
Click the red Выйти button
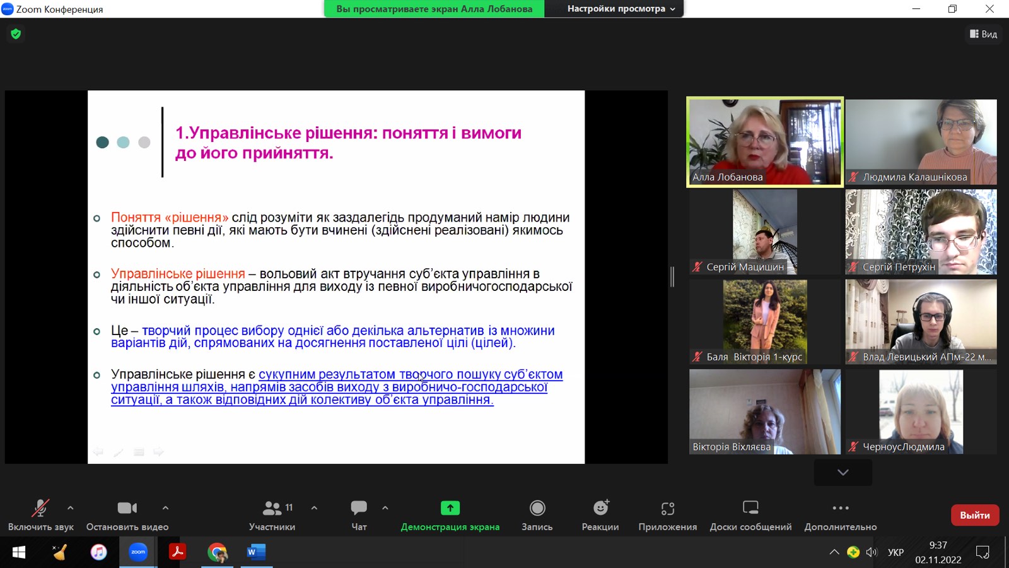(974, 515)
